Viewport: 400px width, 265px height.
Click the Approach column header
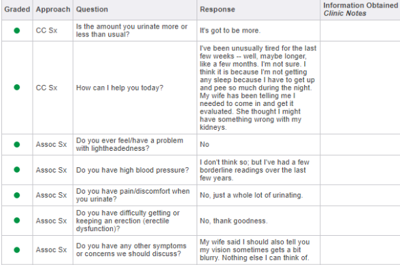[x=53, y=10]
